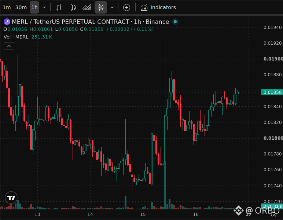Select the Hollow candles chart style icon
The image size is (283, 220).
coord(101,7)
